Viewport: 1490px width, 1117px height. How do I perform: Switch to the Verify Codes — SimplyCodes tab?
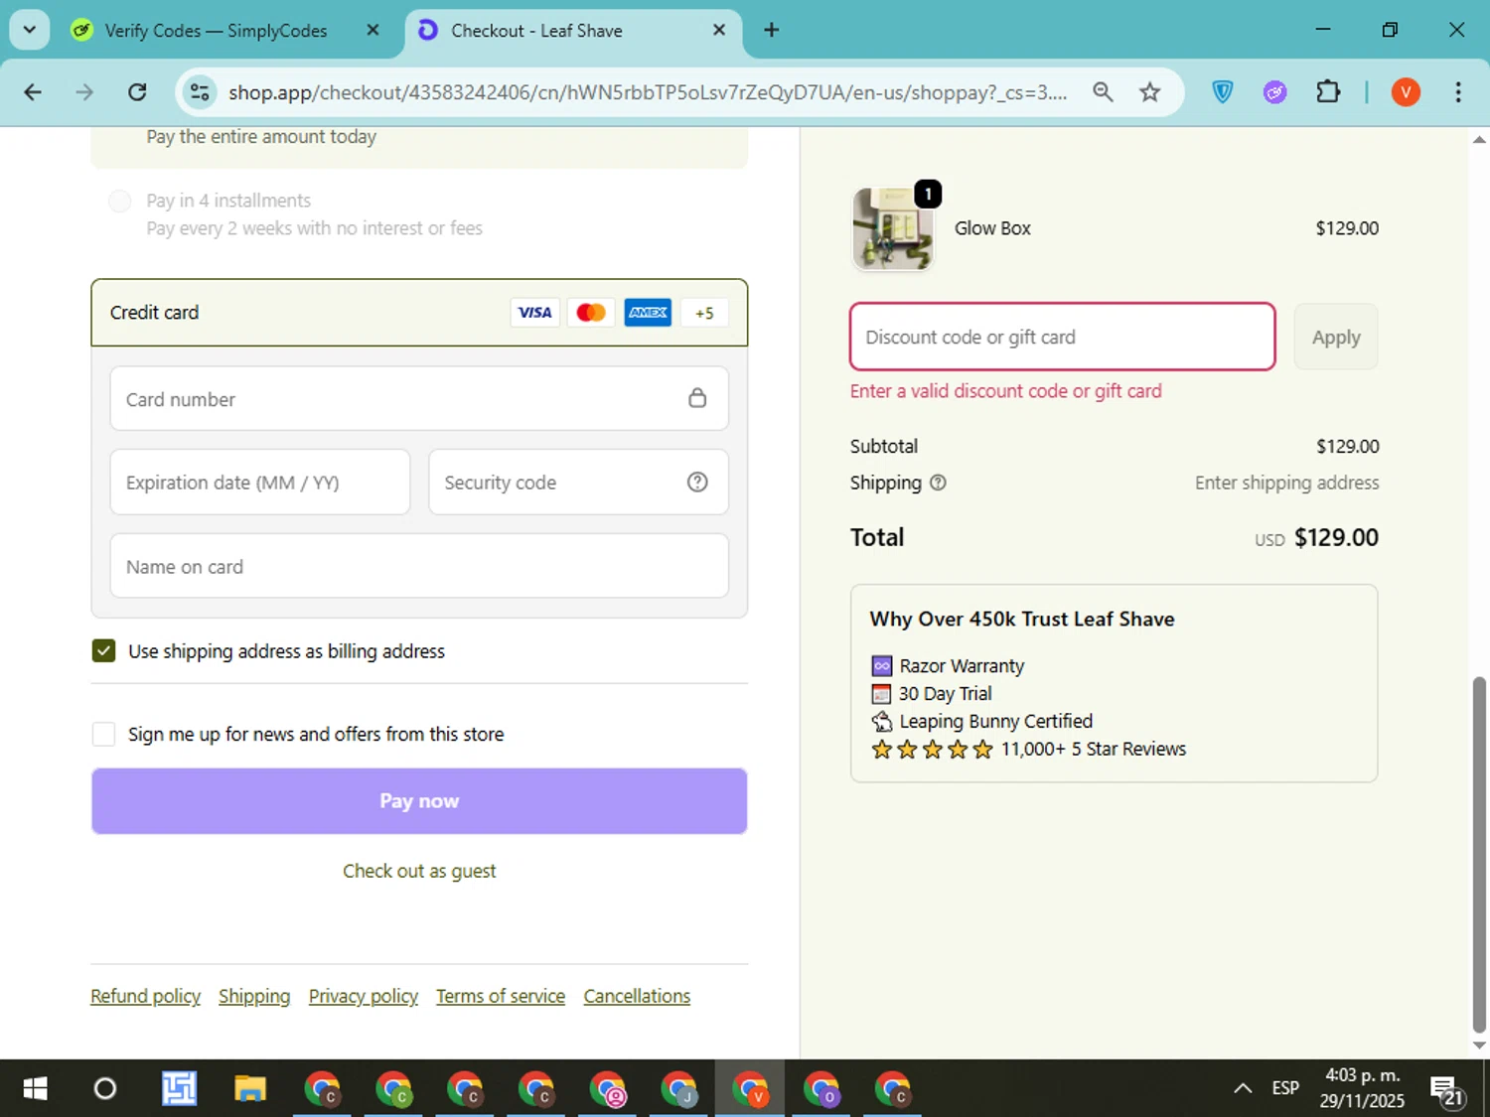(216, 31)
